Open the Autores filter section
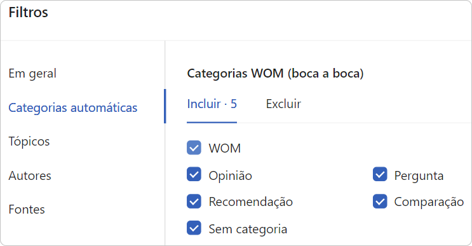The image size is (472, 246). 30,175
